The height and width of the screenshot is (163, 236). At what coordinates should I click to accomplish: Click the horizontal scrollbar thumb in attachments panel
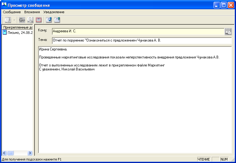click(10, 153)
